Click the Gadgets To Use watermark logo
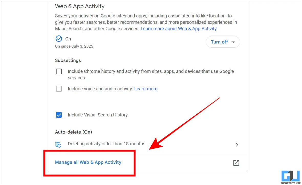 pos(290,177)
